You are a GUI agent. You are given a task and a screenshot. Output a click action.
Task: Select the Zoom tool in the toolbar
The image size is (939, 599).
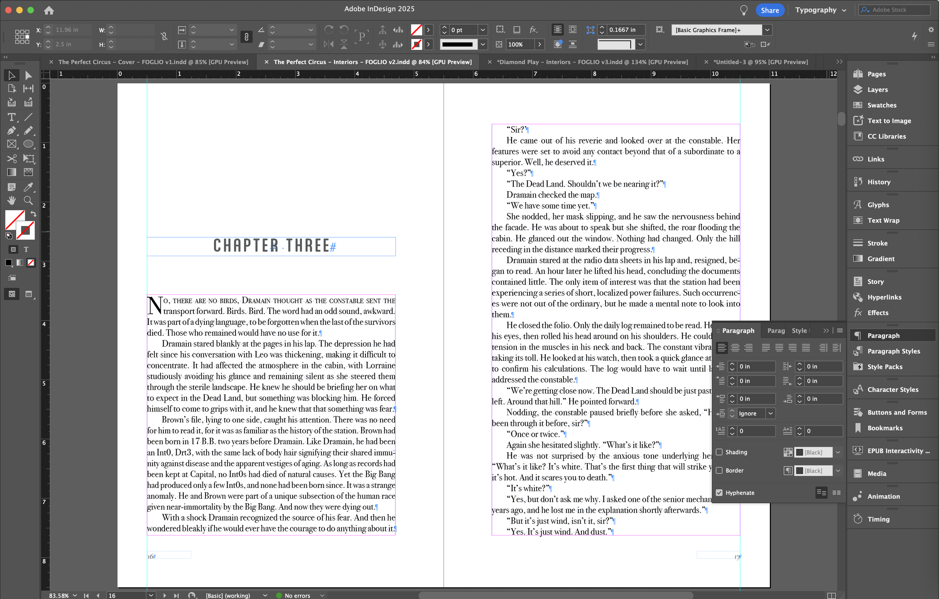[28, 200]
